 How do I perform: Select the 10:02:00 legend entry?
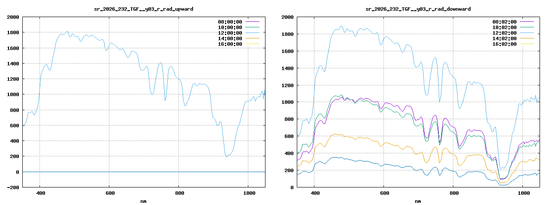click(x=504, y=27)
